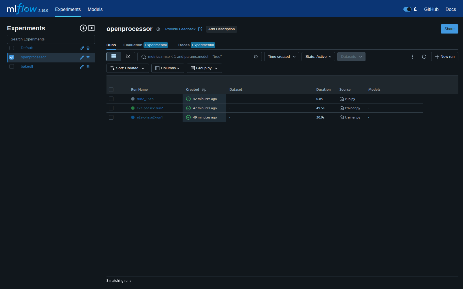
Task: Select the e2e-phase2-run2 run checkbox
Action: point(111,108)
